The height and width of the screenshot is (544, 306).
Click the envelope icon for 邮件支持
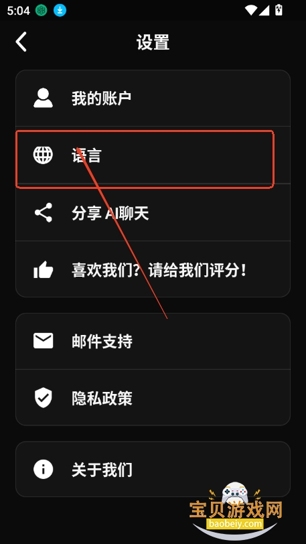(x=43, y=341)
